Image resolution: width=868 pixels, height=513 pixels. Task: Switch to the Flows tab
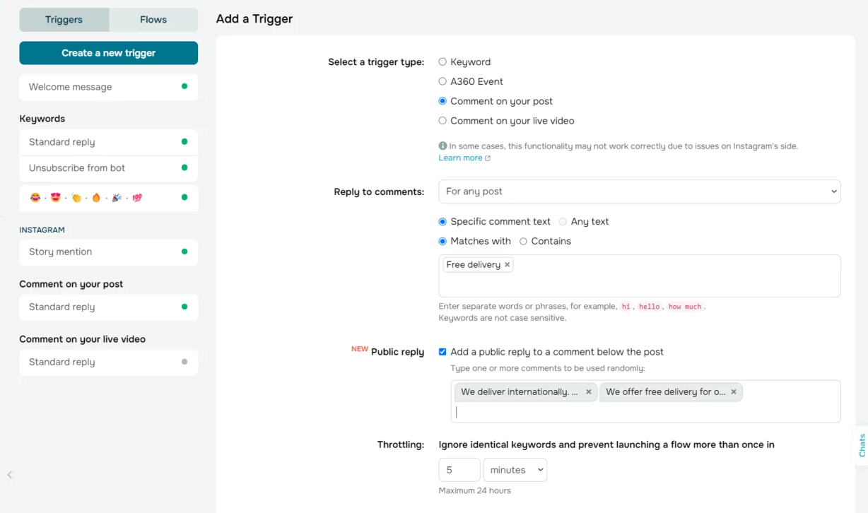(153, 20)
